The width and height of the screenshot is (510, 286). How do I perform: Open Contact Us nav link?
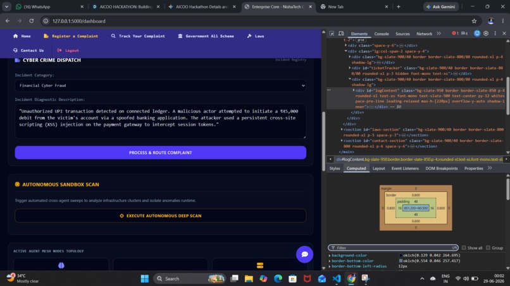click(28, 51)
